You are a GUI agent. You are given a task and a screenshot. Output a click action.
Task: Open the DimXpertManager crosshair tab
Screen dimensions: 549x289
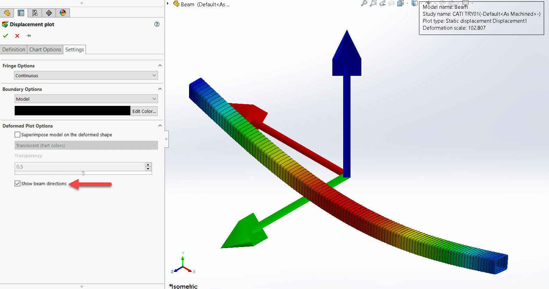49,13
